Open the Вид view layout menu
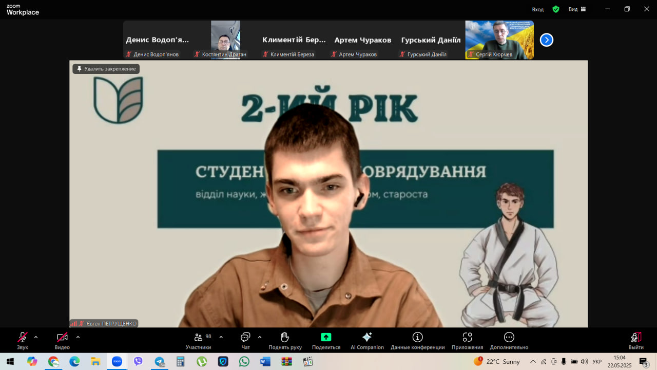657x370 pixels. tap(578, 9)
